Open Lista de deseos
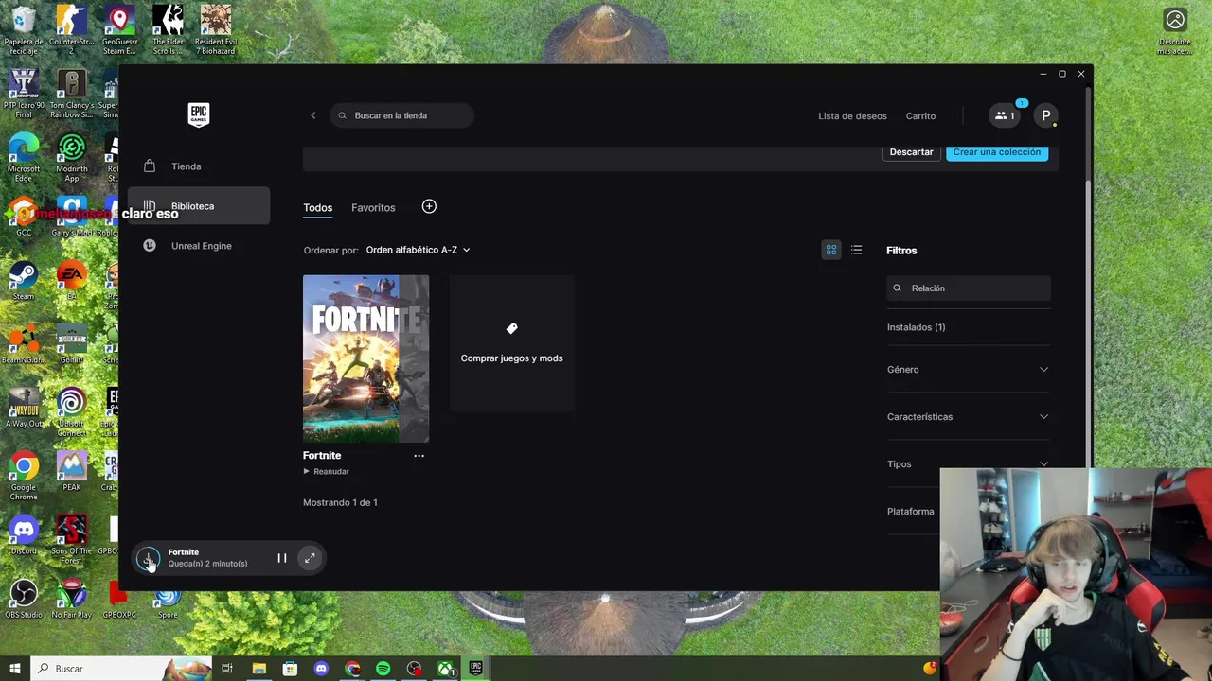Image resolution: width=1212 pixels, height=681 pixels. click(852, 116)
